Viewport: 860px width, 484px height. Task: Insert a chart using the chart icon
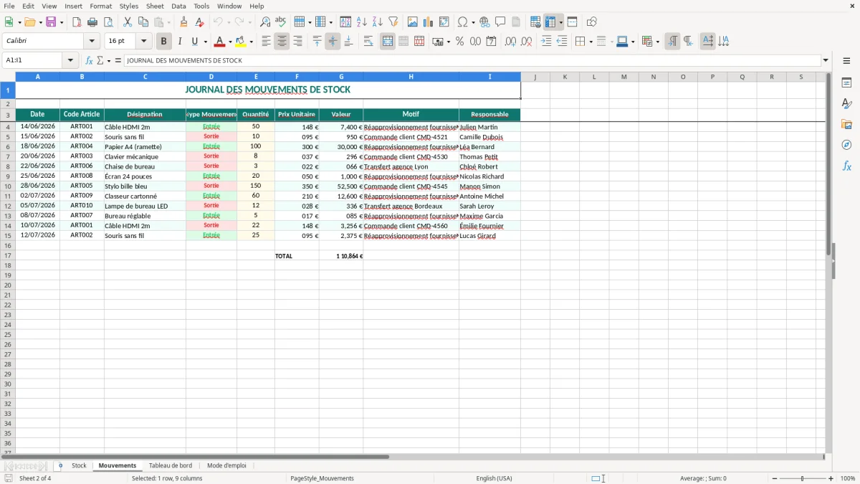[x=429, y=22]
